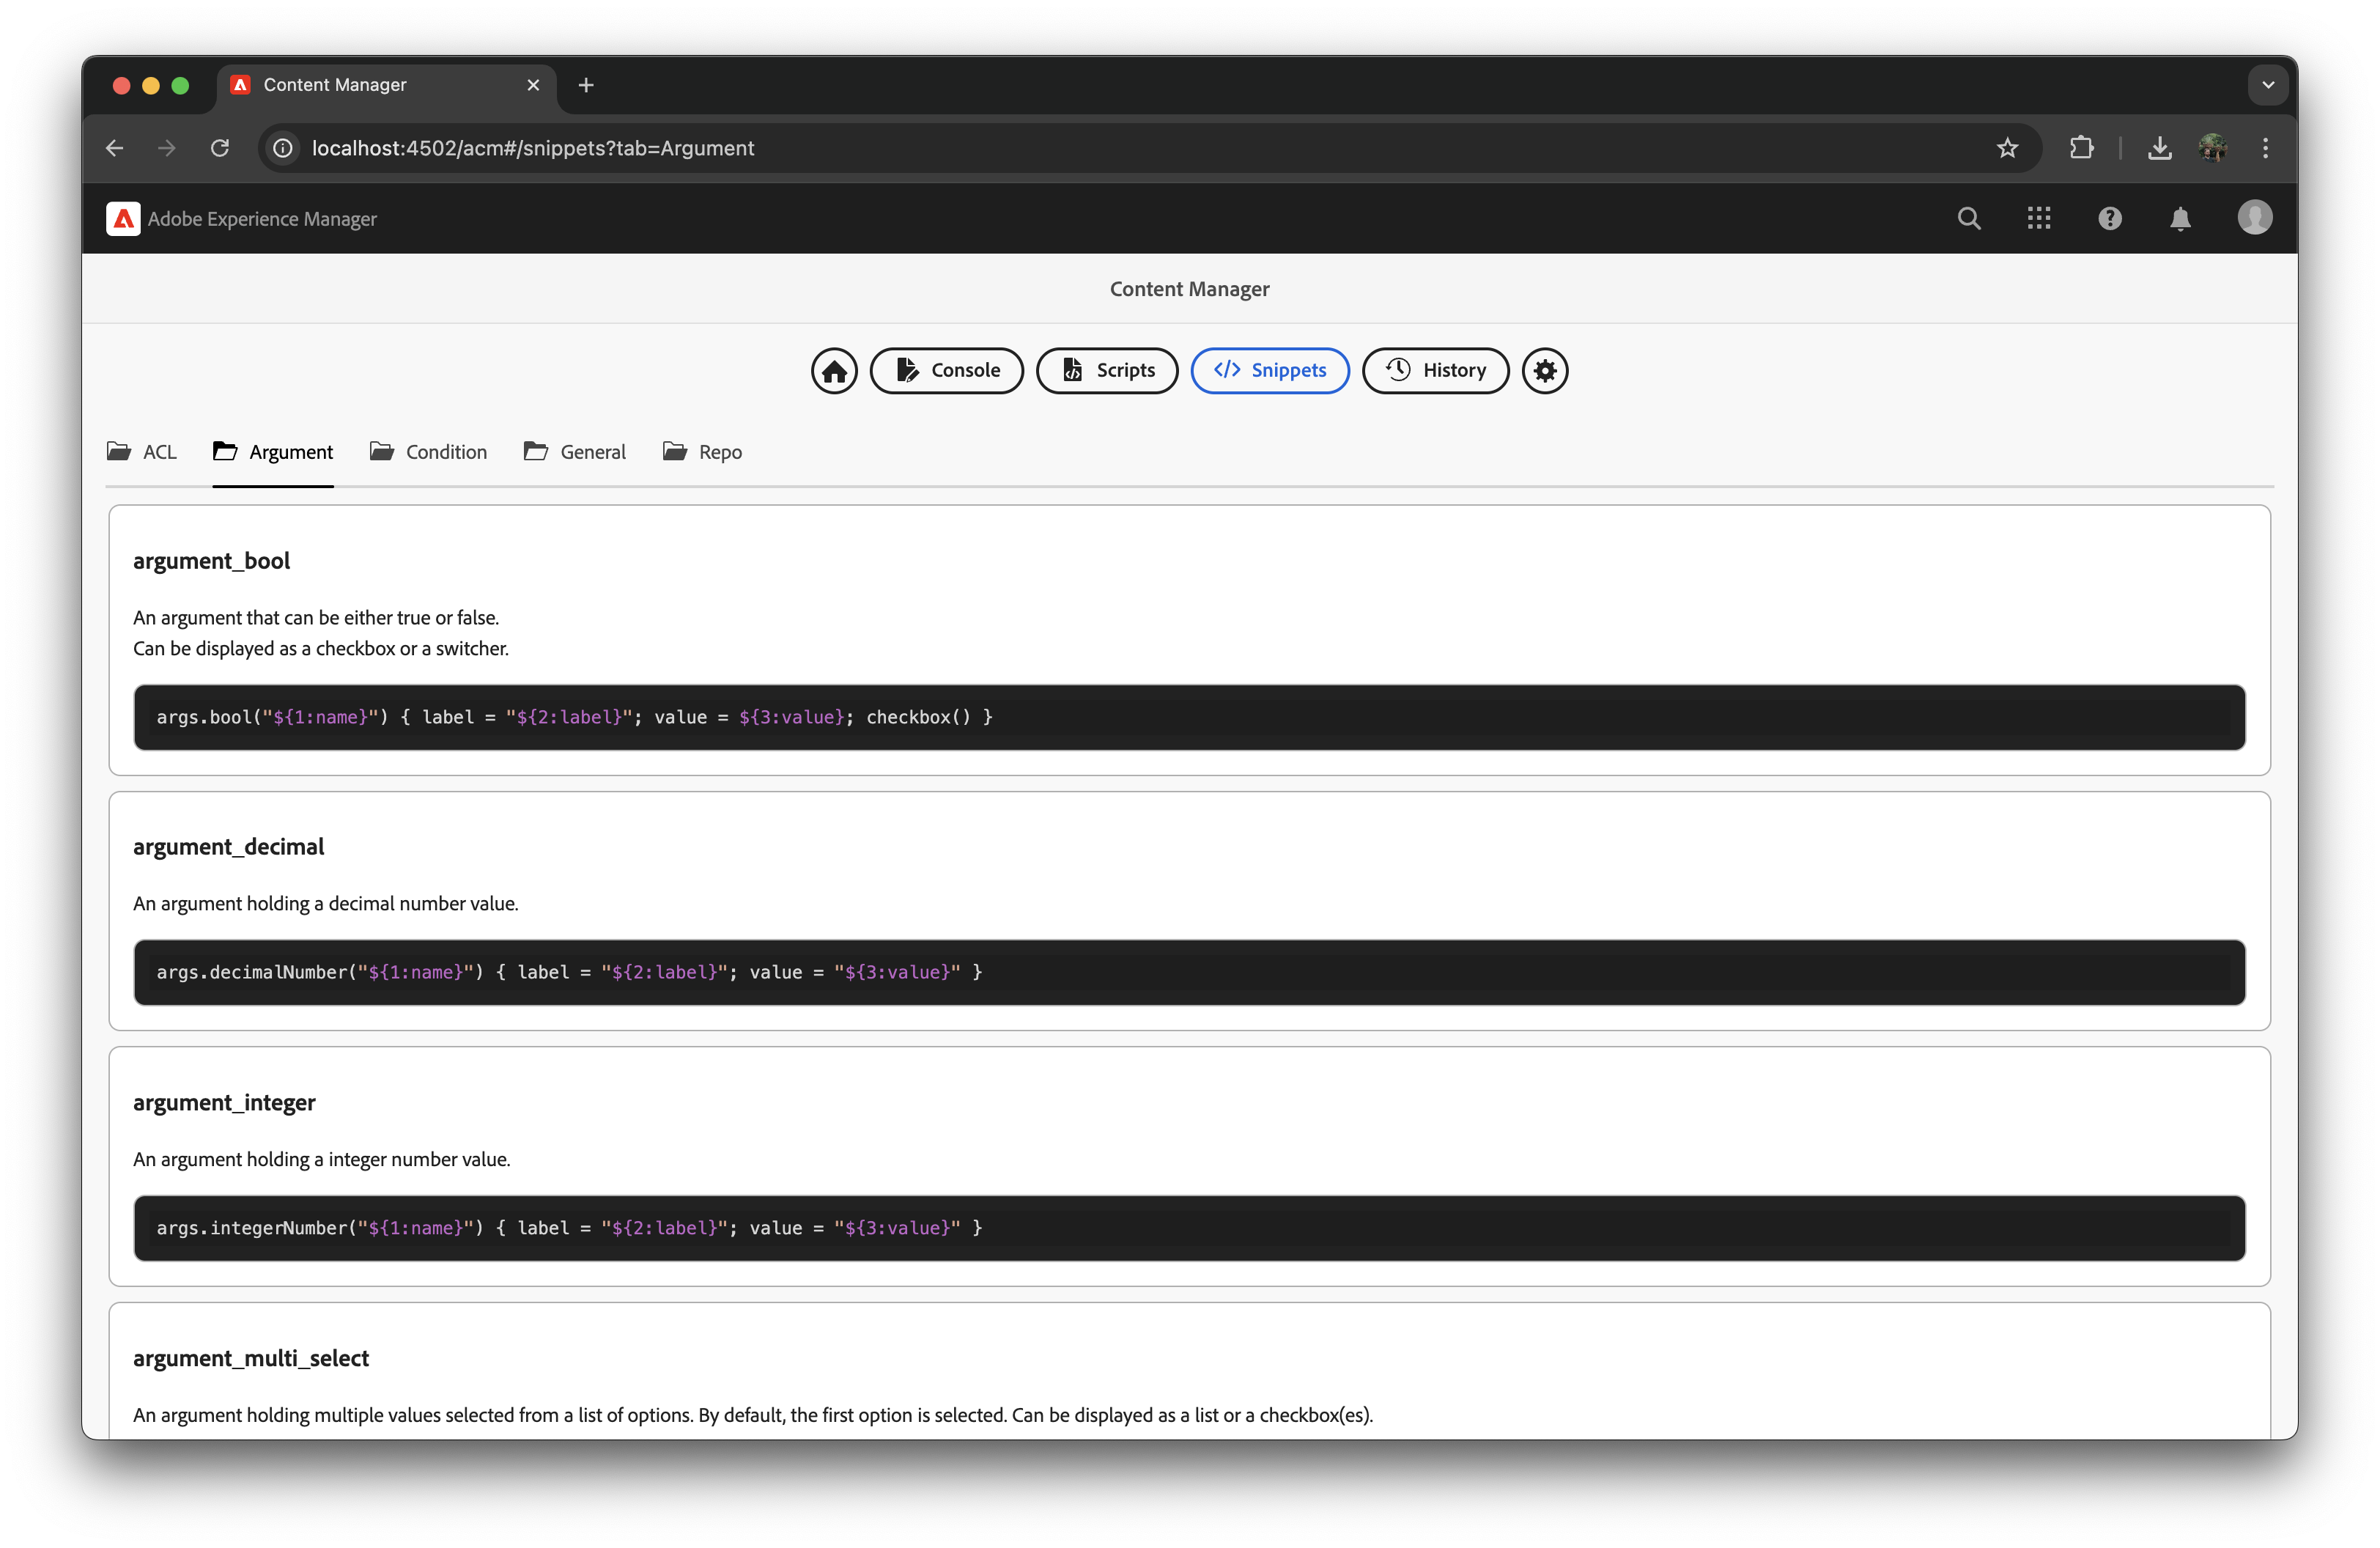Image resolution: width=2380 pixels, height=1548 pixels.
Task: Click the argument_multi_select heading
Action: tap(251, 1358)
